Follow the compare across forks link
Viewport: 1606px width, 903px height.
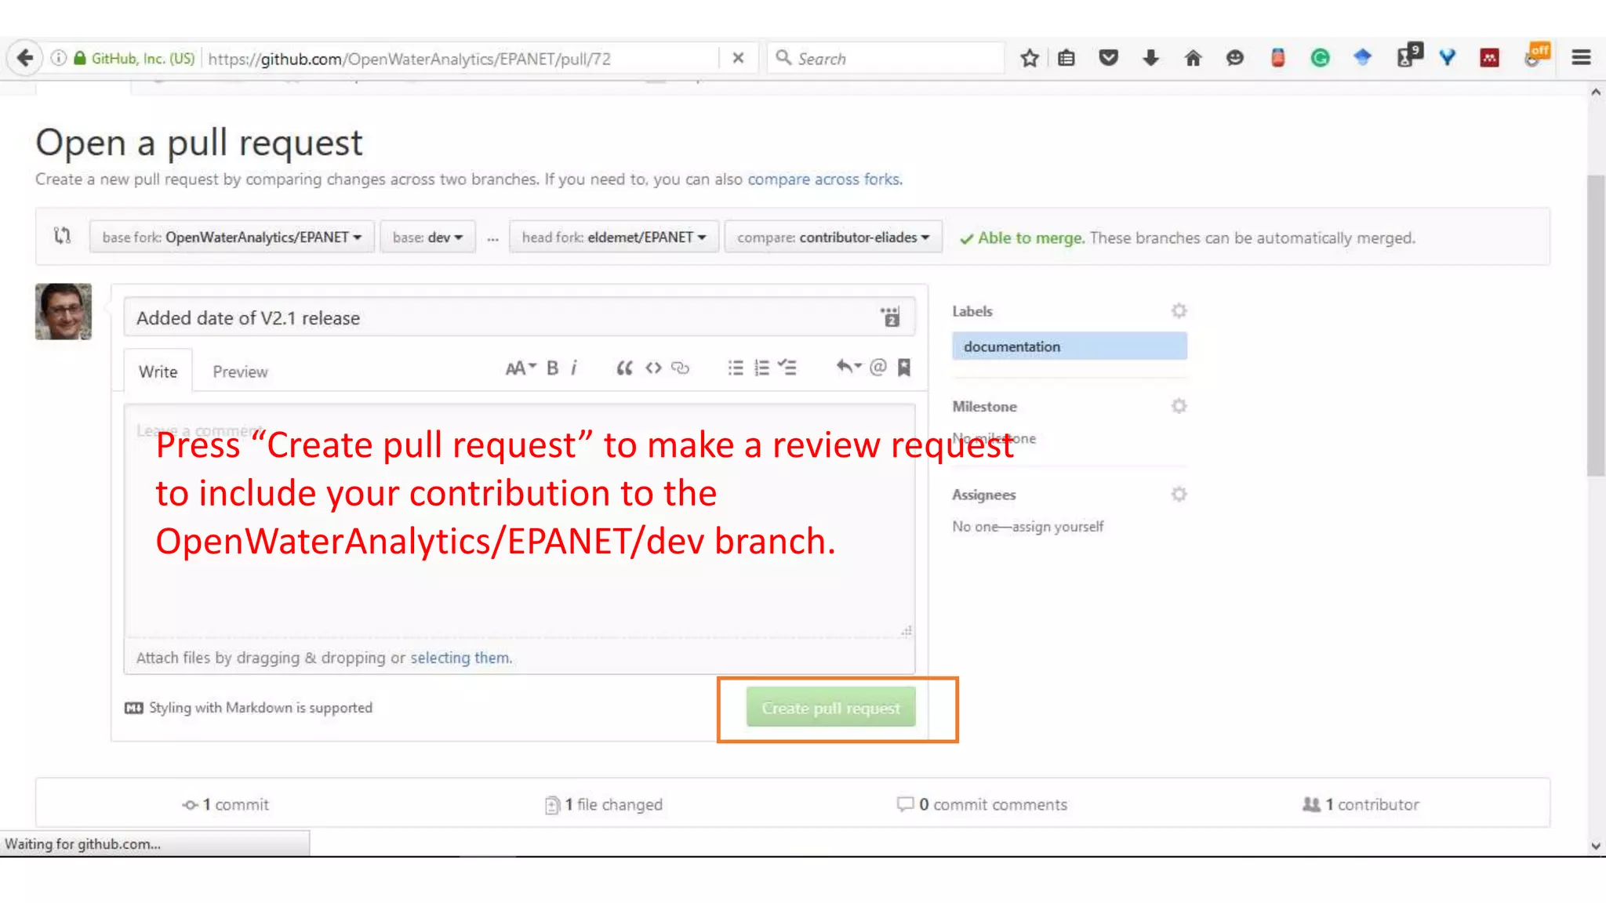pyautogui.click(x=824, y=179)
